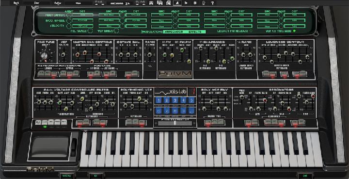Open the Mod. Wheel destination dropdown
The height and width of the screenshot is (179, 349).
(82, 20)
